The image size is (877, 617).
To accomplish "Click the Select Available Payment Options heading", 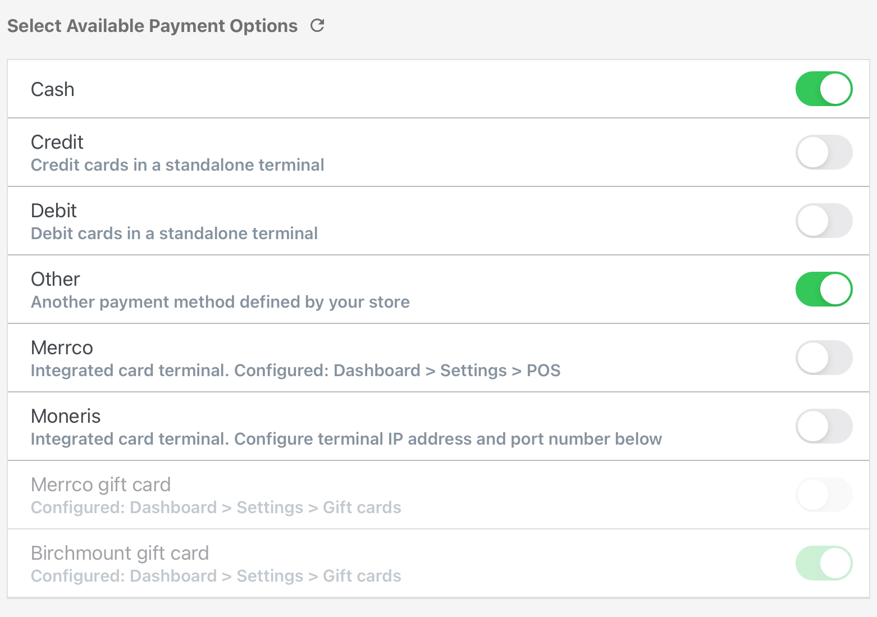I will click(153, 26).
